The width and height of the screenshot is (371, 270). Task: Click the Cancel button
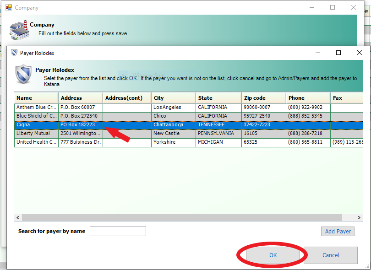click(331, 255)
